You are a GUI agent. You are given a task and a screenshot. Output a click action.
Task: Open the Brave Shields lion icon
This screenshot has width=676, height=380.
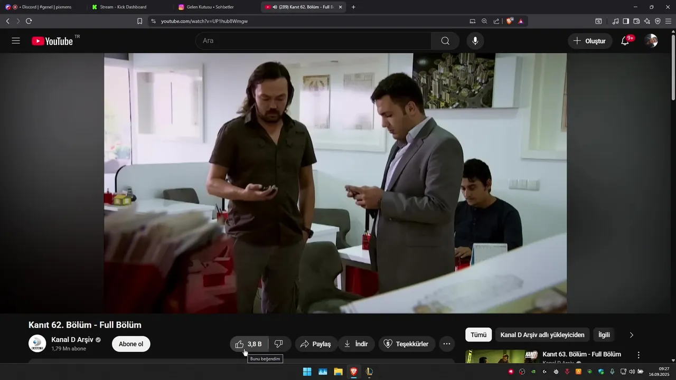tap(510, 21)
